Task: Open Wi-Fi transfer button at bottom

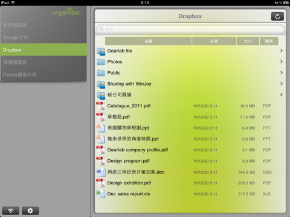Action: point(11,210)
